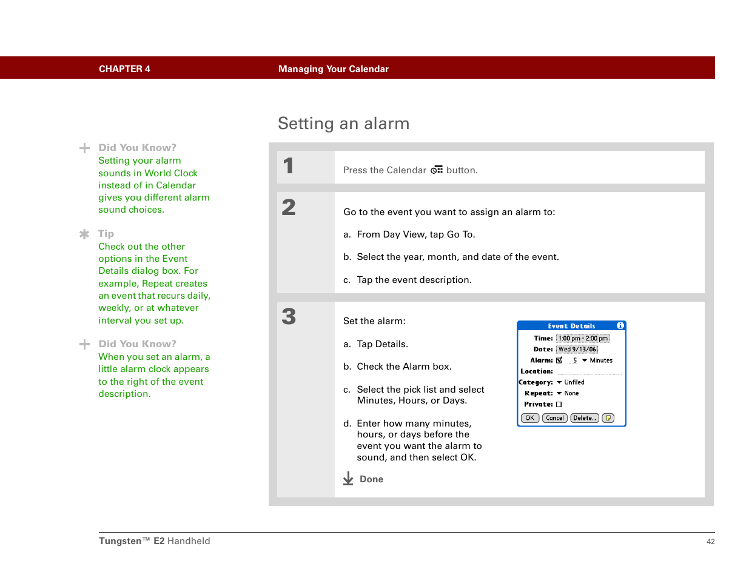Click the 'Done' label

point(371,479)
